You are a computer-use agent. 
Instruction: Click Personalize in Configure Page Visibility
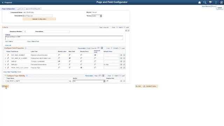pyautogui.click(x=89, y=76)
